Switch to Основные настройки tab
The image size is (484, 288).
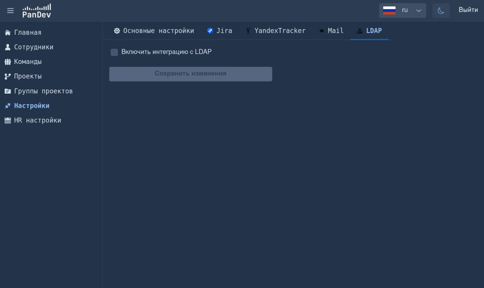tap(154, 31)
